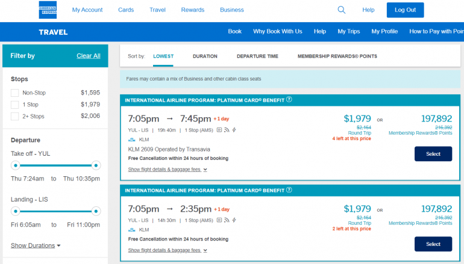The height and width of the screenshot is (264, 464).
Task: Expand Show Durations filter section
Action: 36,245
